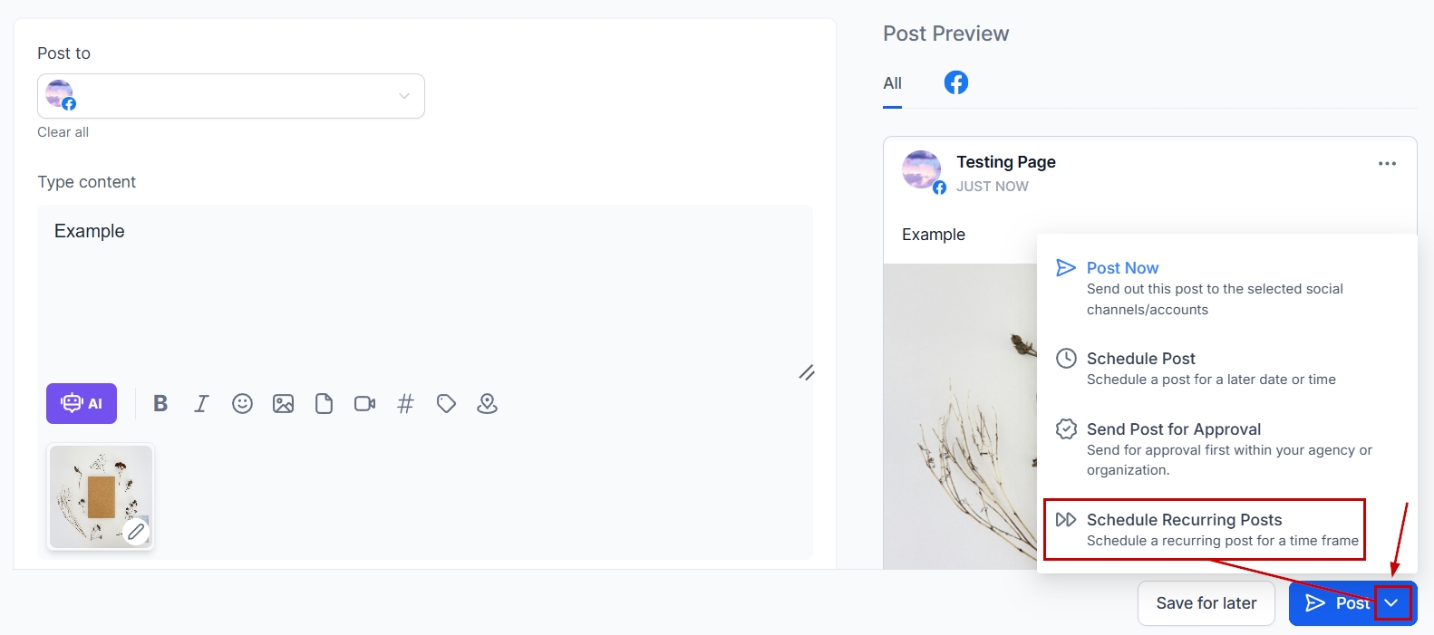Viewport: 1434px width, 635px height.
Task: Open the AI content assistant
Action: [82, 404]
